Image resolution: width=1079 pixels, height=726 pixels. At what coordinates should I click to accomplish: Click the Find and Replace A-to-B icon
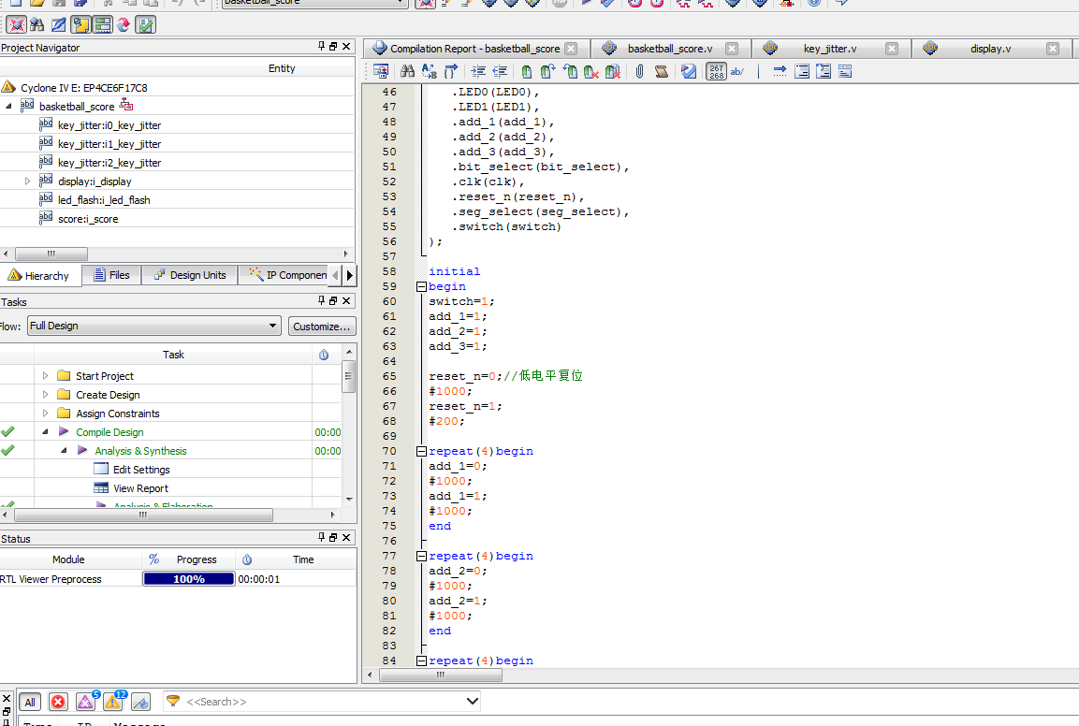click(x=430, y=71)
